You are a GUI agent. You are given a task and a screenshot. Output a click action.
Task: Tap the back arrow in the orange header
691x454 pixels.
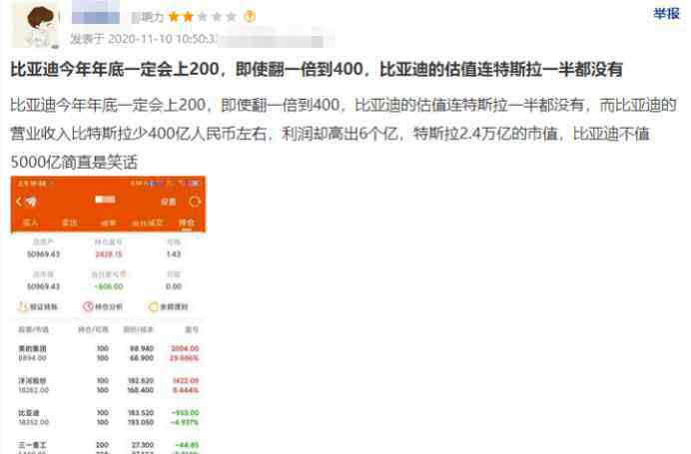[x=19, y=202]
